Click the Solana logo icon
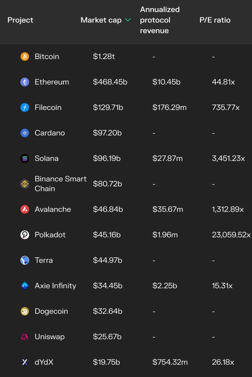Viewport: 252px width, 377px height. tap(25, 158)
